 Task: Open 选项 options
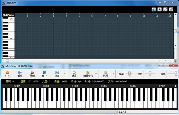pos(106,74)
